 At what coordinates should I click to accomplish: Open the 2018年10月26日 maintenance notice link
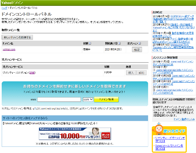[x=174, y=77]
